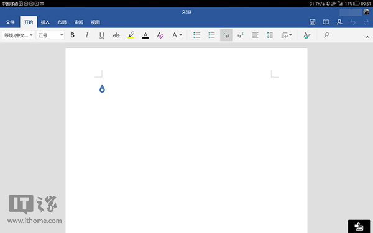Open the paragraph alignment options
Screen dimensions: 373x233
point(256,35)
